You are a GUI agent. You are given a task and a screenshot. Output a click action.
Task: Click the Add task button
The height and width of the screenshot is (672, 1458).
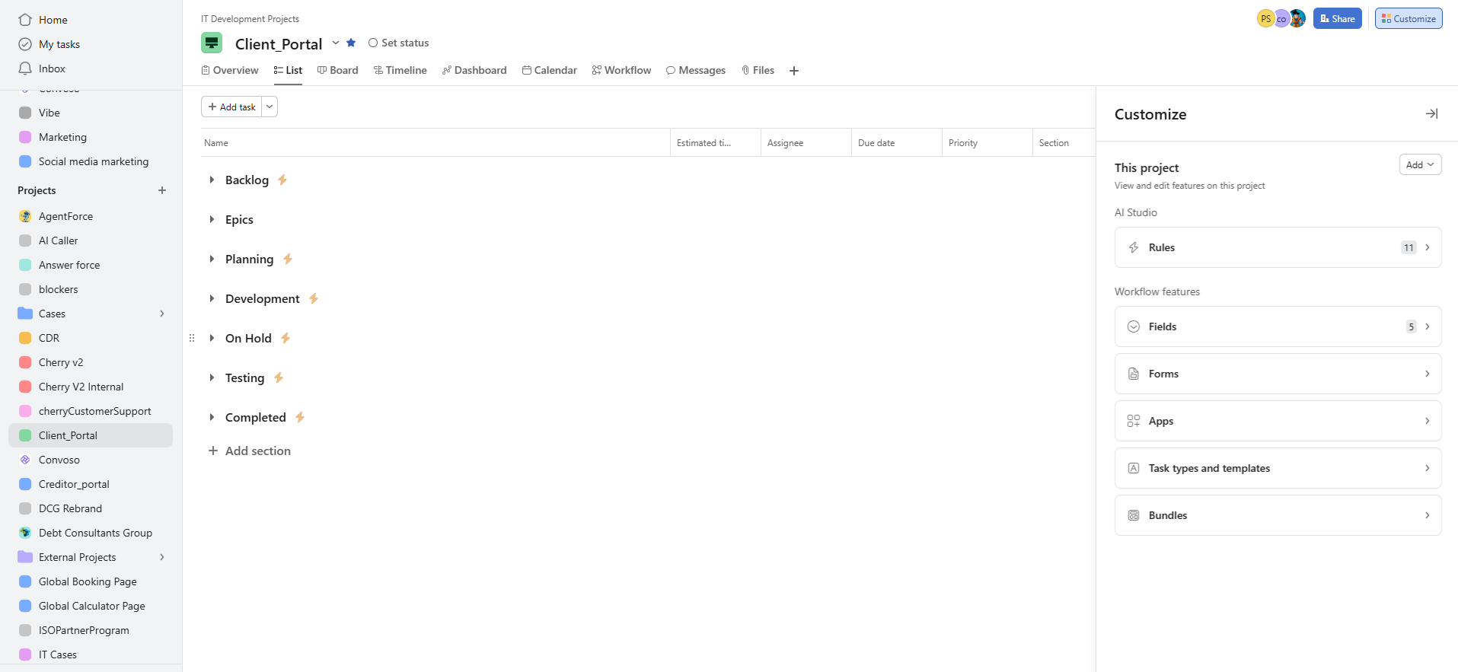[231, 107]
